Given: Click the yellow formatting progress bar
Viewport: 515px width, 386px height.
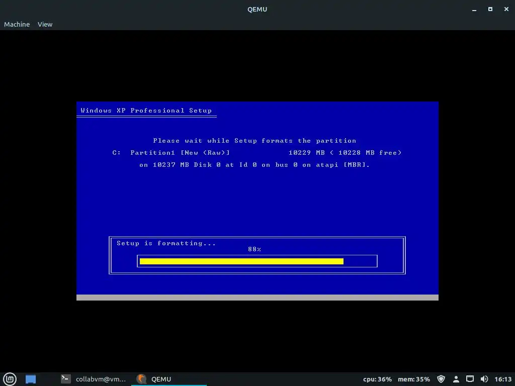Looking at the screenshot, I should [241, 261].
